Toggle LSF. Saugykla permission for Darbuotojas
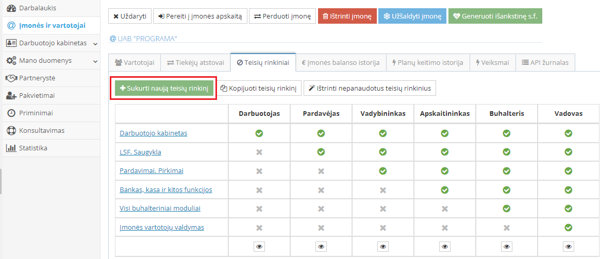600x259 pixels. pyautogui.click(x=259, y=152)
